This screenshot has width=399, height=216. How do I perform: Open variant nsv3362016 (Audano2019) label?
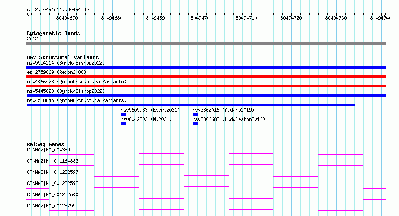(x=223, y=110)
